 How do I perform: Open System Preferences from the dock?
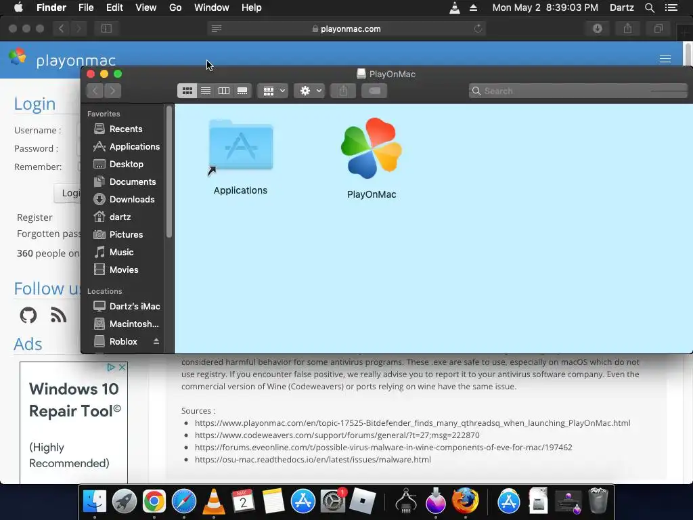(332, 502)
